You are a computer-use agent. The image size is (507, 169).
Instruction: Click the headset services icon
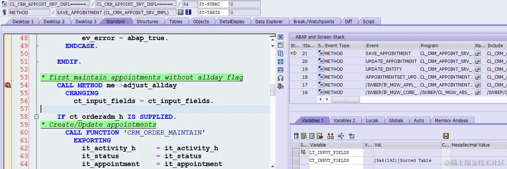[x=280, y=78]
